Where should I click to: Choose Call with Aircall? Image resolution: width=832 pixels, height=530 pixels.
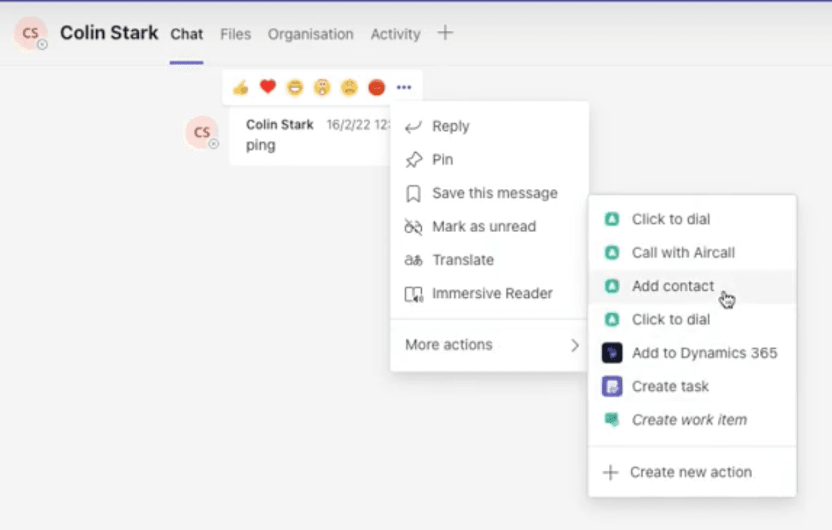pyautogui.click(x=683, y=252)
